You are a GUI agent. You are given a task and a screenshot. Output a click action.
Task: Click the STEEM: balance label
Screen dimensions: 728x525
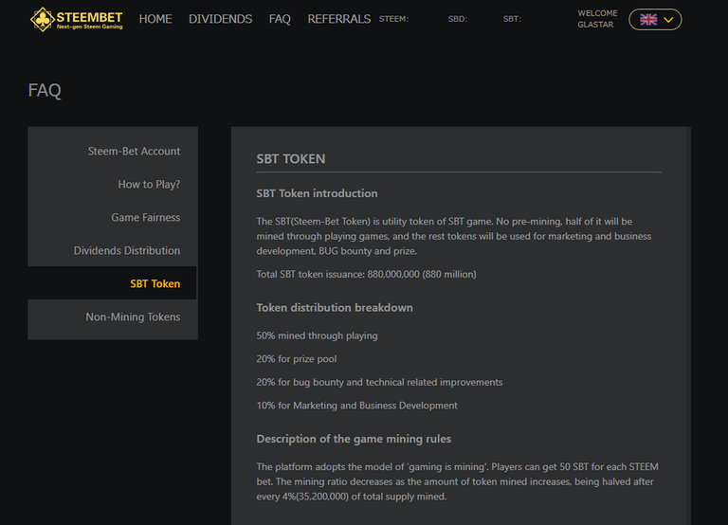pos(393,19)
